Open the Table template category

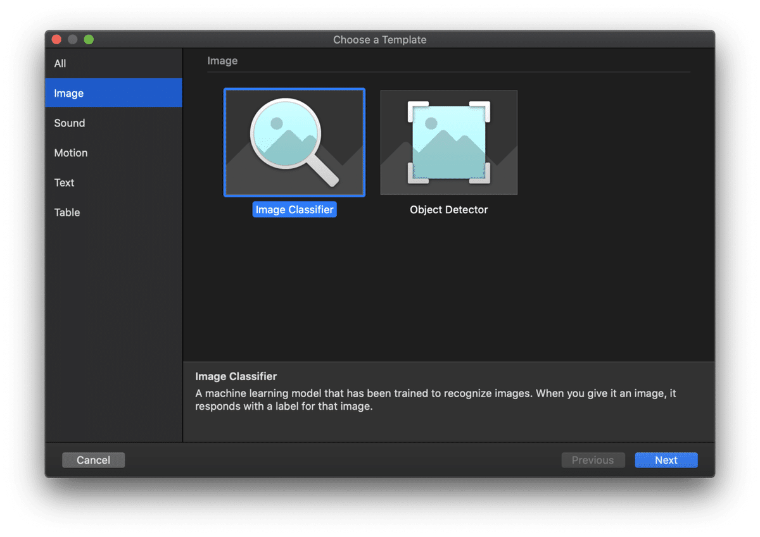(114, 212)
